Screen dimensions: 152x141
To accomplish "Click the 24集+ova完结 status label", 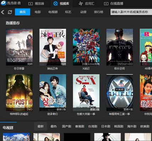I will (x=91, y=64).
